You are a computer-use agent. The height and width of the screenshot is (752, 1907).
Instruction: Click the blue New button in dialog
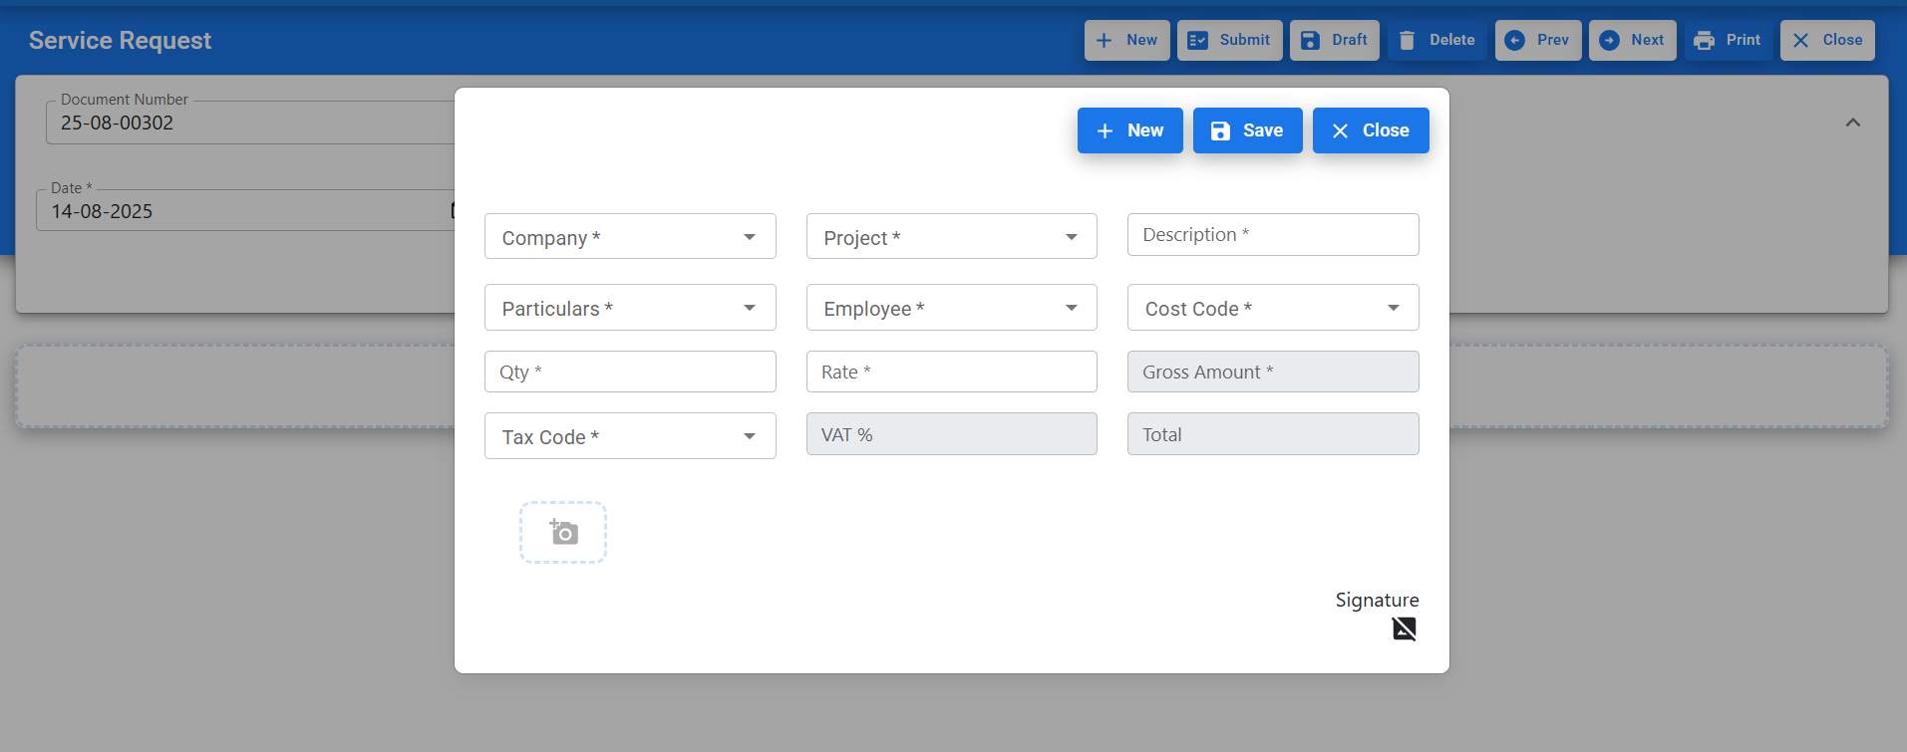(x=1129, y=130)
